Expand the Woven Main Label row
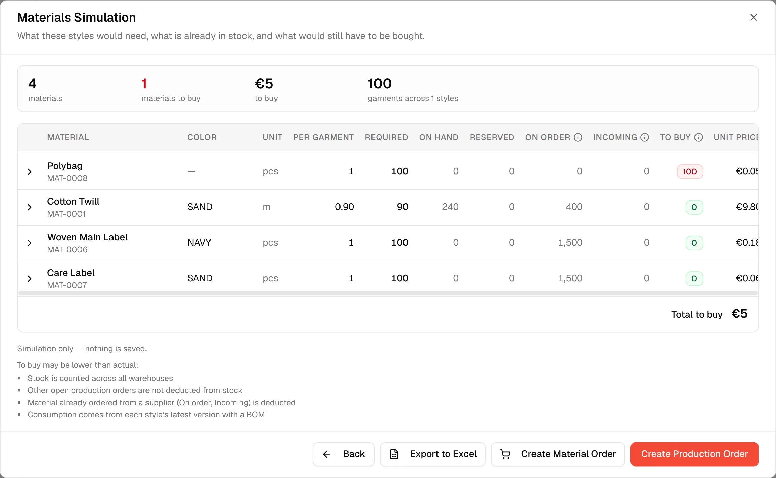 (x=30, y=243)
